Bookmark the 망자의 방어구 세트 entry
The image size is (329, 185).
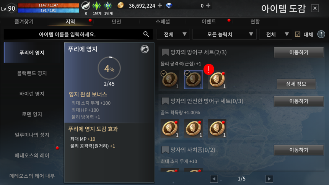(165, 52)
